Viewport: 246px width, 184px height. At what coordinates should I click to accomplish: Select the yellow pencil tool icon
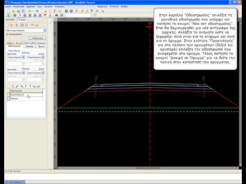[83, 11]
